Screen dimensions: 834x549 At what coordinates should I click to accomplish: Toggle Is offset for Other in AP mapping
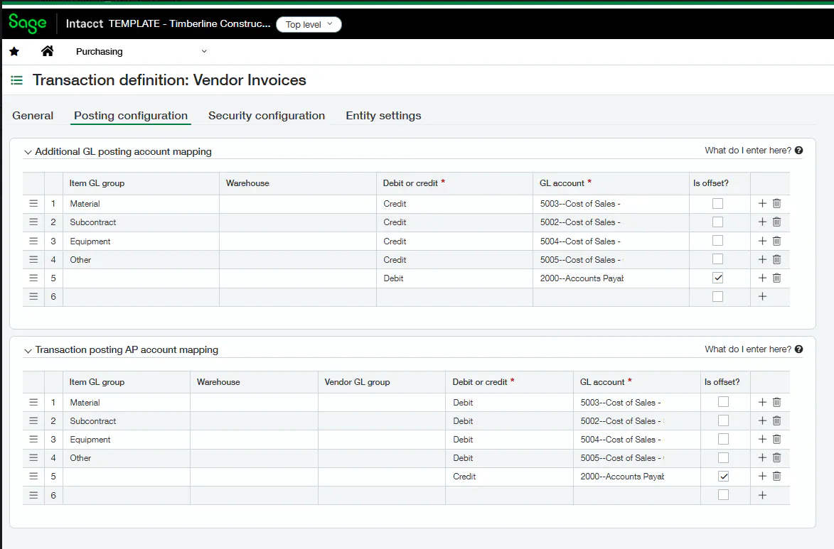point(723,457)
